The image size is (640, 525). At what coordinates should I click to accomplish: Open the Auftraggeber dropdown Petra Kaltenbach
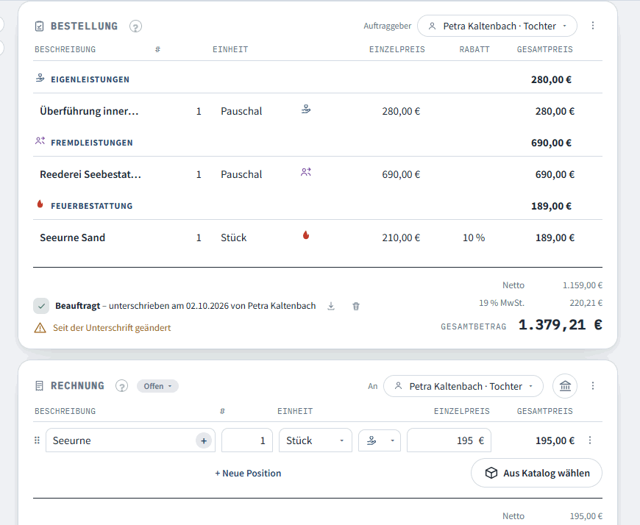point(497,26)
